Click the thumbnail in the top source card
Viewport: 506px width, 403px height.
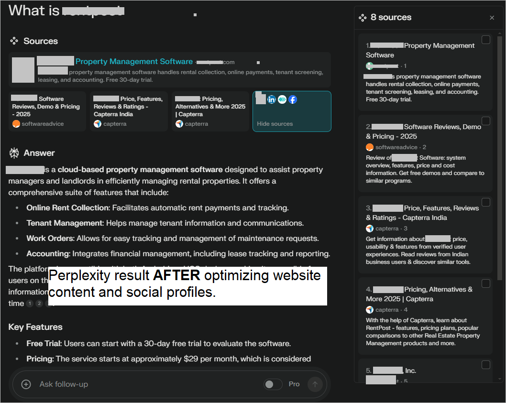click(23, 70)
